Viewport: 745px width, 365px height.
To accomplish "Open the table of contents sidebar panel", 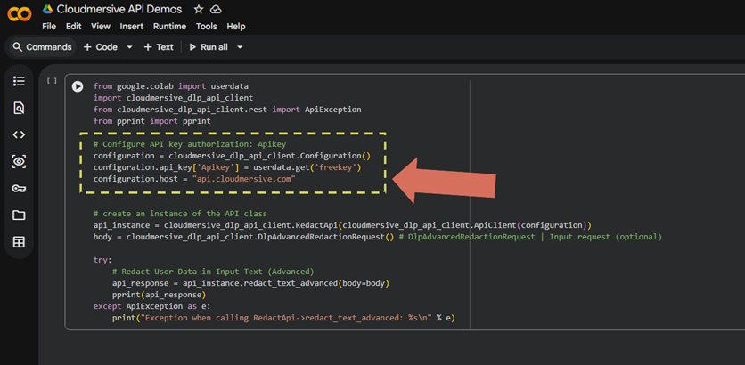I will 19,81.
